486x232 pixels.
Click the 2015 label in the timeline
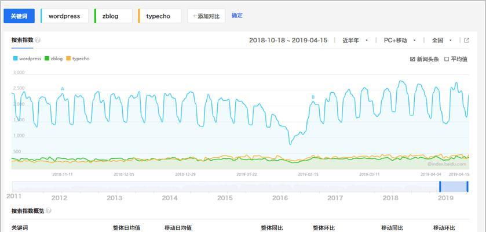(225, 198)
